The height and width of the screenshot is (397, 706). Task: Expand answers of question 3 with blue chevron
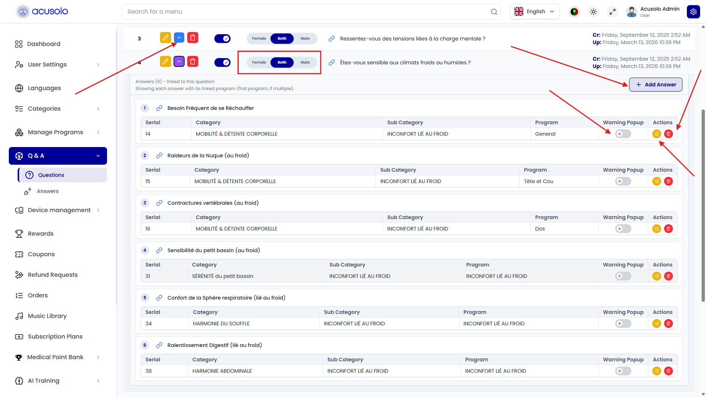click(179, 38)
